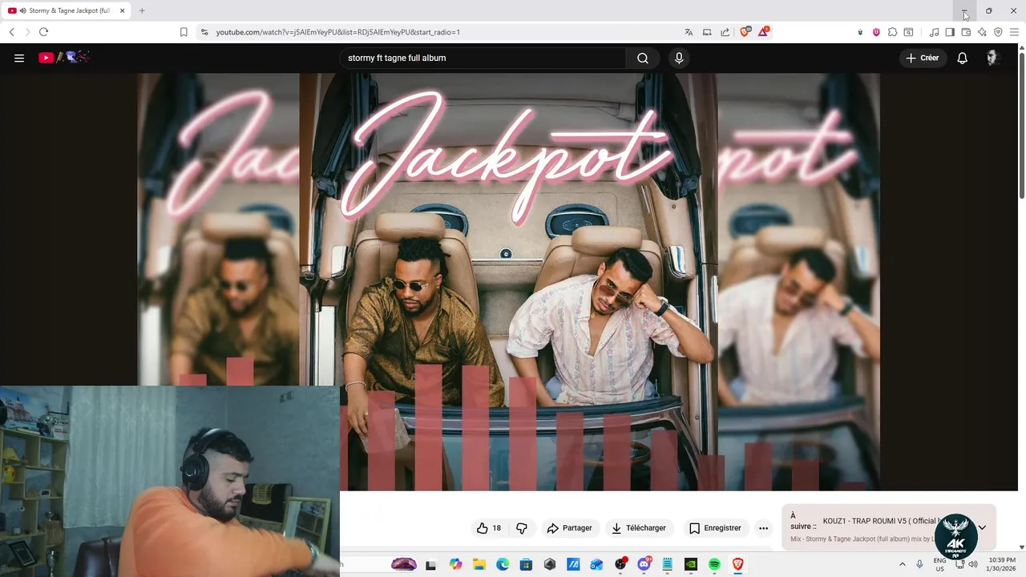Share this page address bar icon
The height and width of the screenshot is (577, 1026).
725,32
